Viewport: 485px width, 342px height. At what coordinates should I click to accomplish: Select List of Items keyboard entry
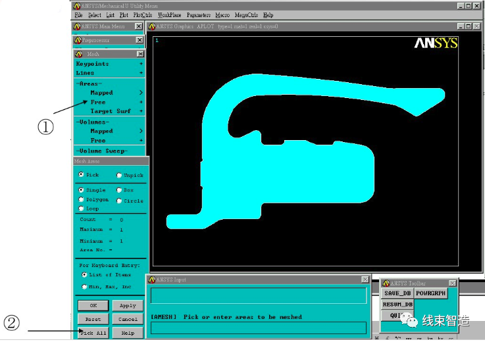(84, 275)
